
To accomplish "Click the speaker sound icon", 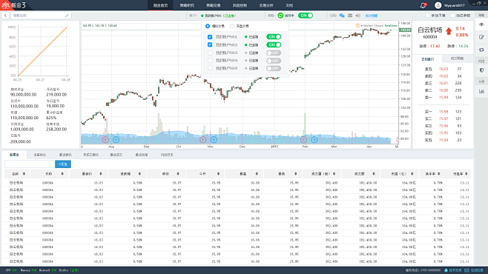I will (357, 16).
